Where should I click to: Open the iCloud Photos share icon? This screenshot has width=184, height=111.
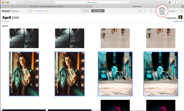[x=151, y=11]
